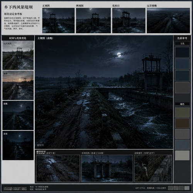Click the 主视图（夜晚） caption

pos(45,38)
